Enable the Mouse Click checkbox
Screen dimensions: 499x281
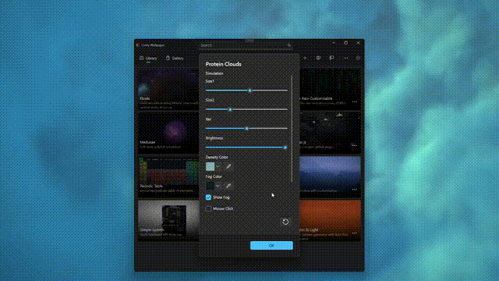pyautogui.click(x=208, y=208)
